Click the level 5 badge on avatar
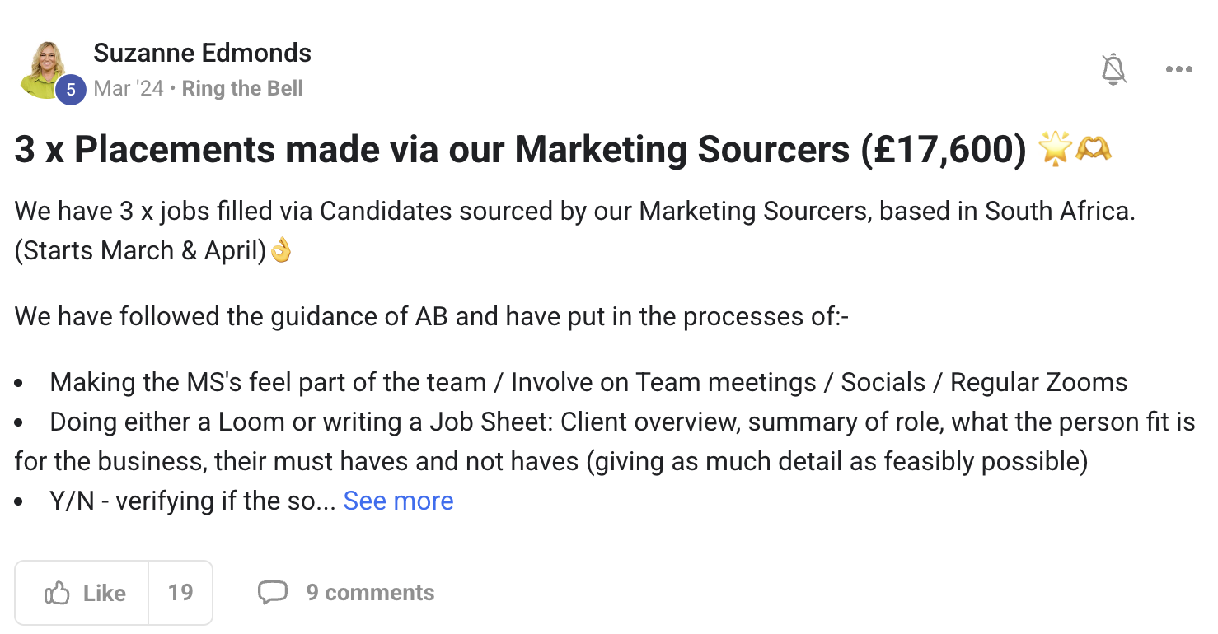 click(71, 90)
